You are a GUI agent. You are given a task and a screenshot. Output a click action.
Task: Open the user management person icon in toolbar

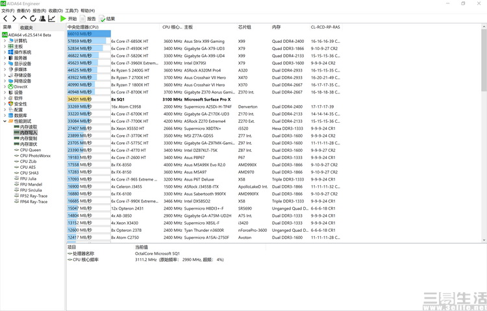(x=43, y=19)
